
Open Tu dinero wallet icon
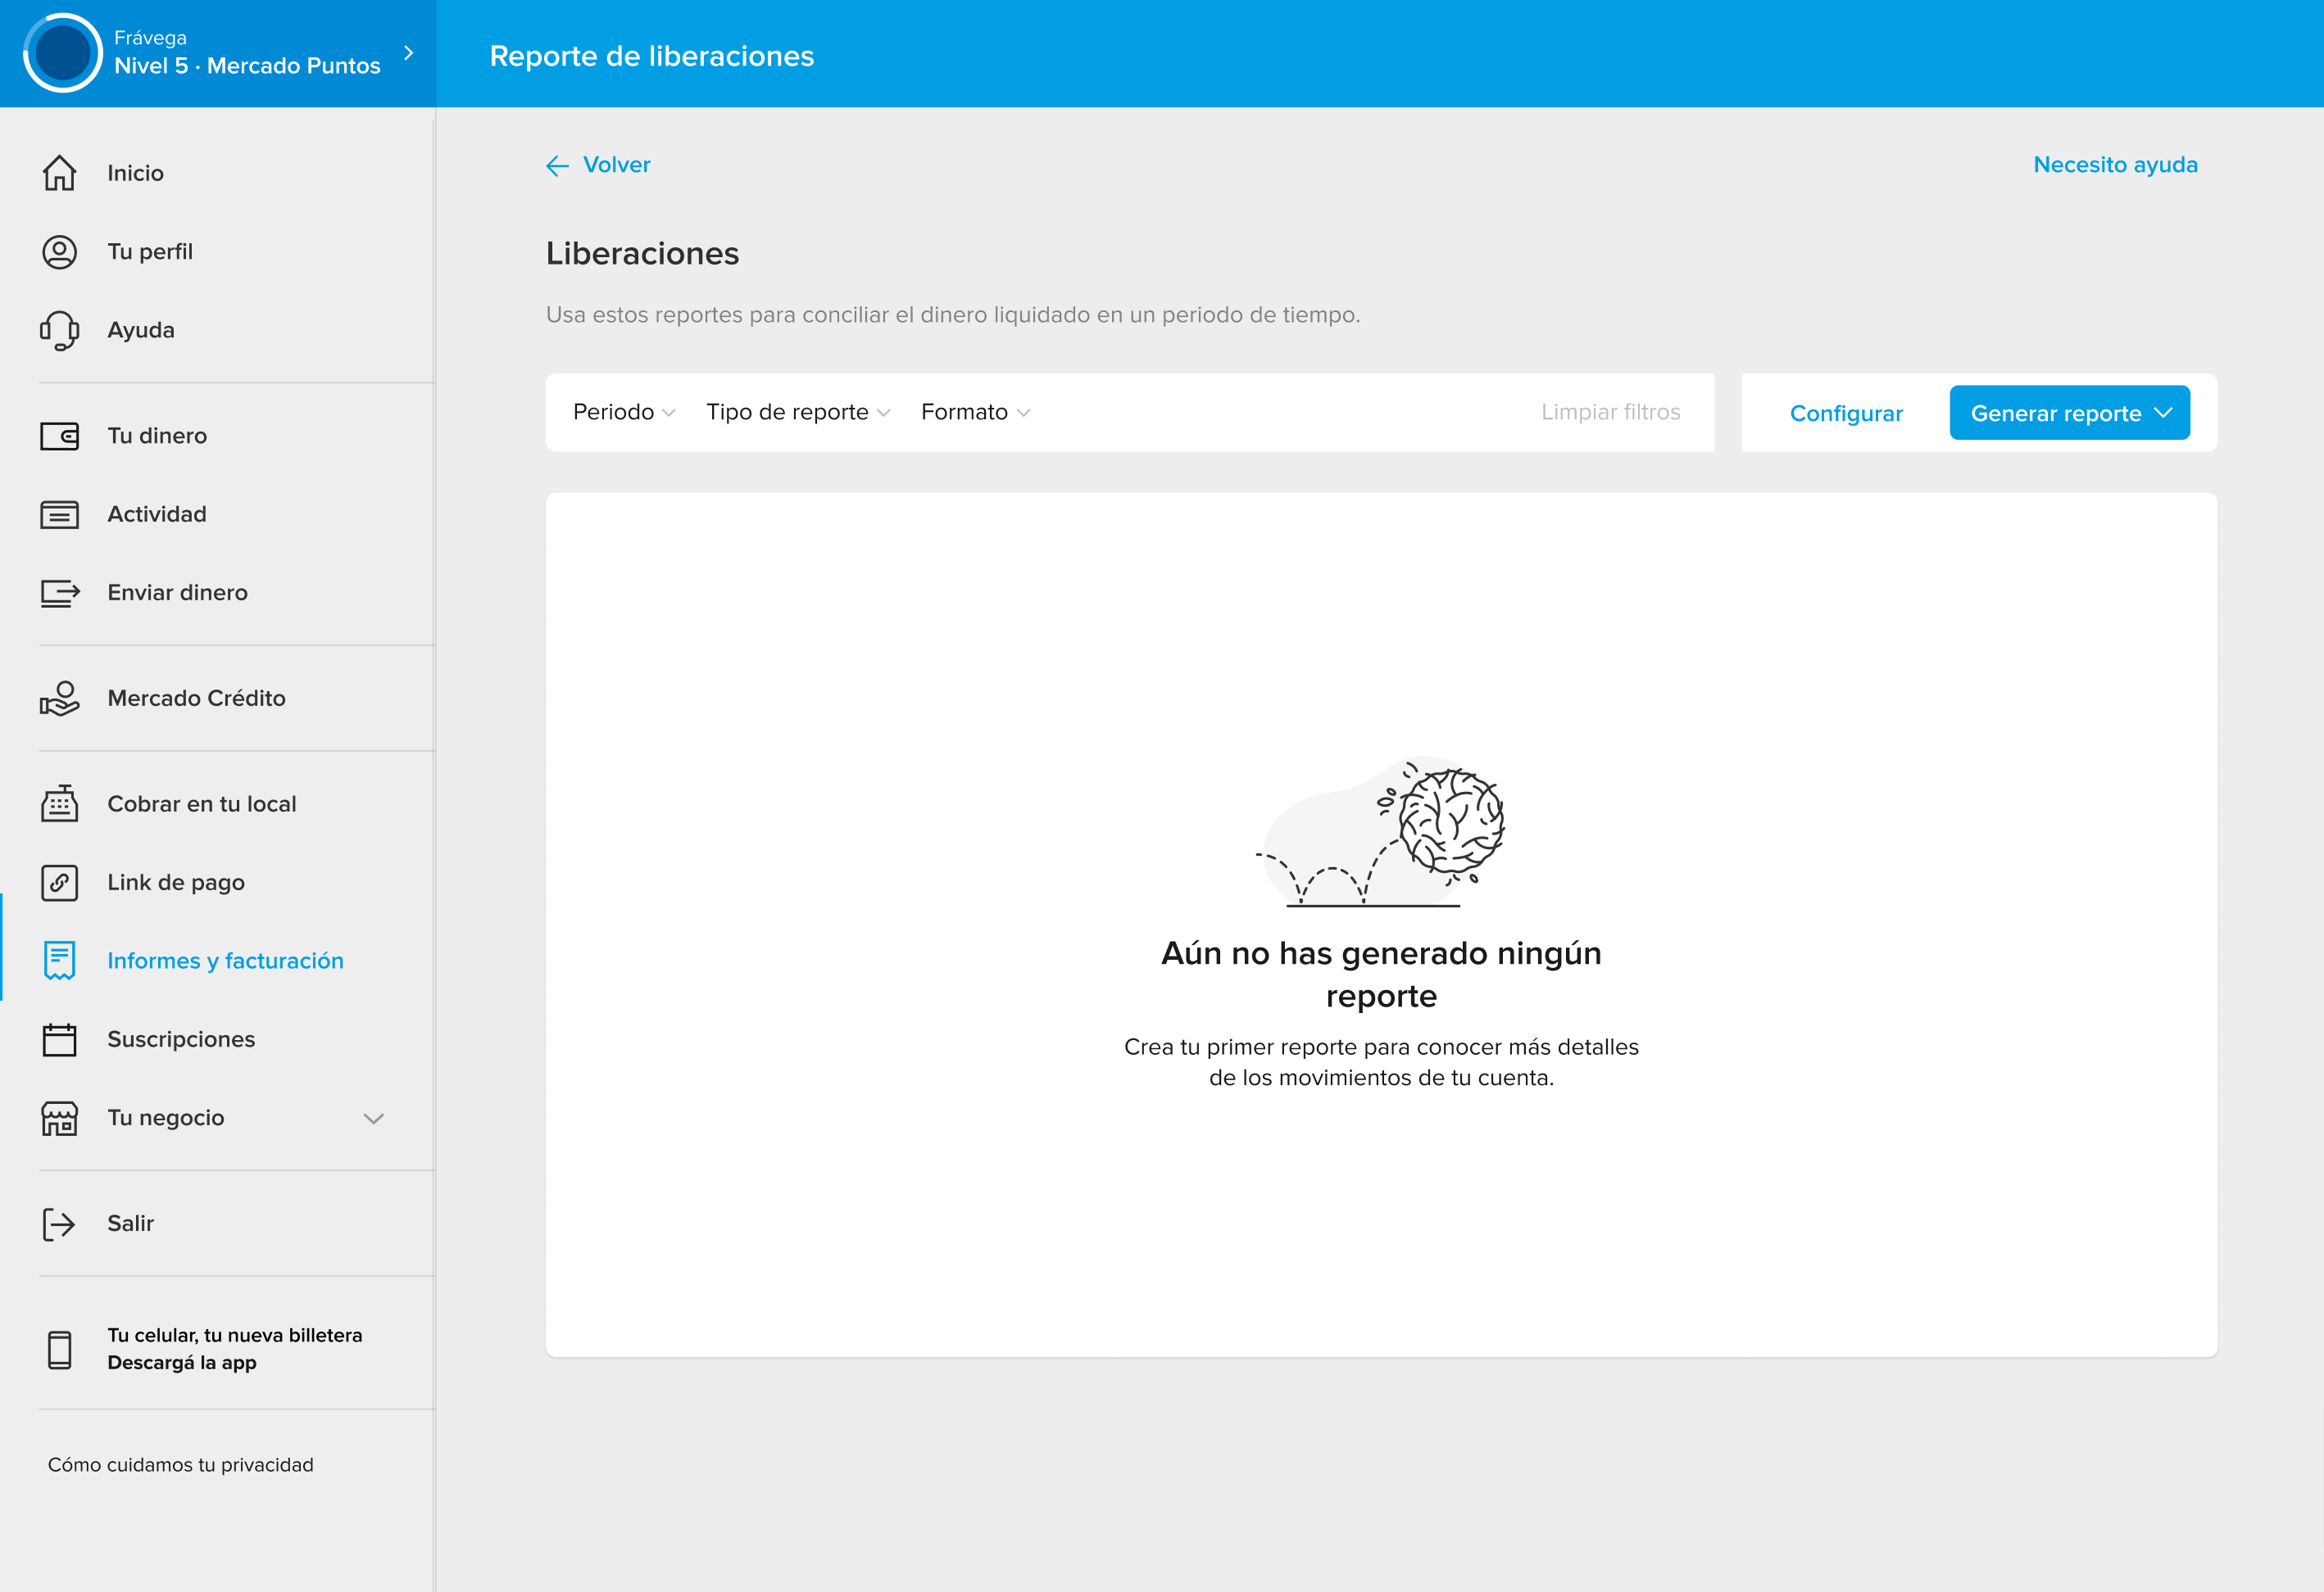pyautogui.click(x=59, y=436)
